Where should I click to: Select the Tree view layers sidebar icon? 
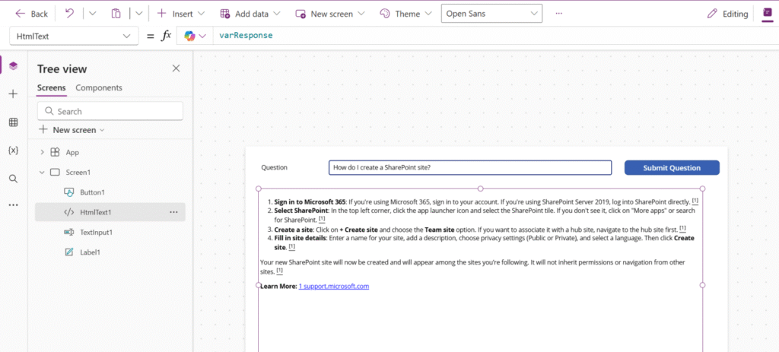[14, 65]
